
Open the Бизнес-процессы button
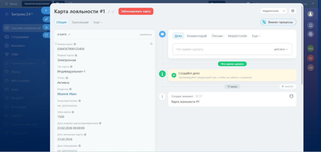[x=278, y=22]
